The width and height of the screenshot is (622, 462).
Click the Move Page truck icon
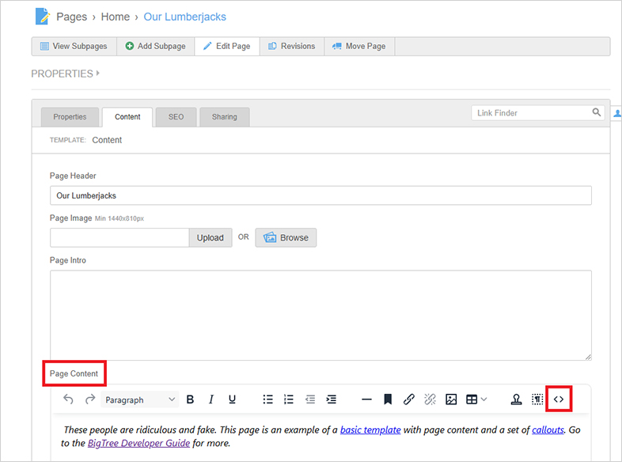coord(337,46)
